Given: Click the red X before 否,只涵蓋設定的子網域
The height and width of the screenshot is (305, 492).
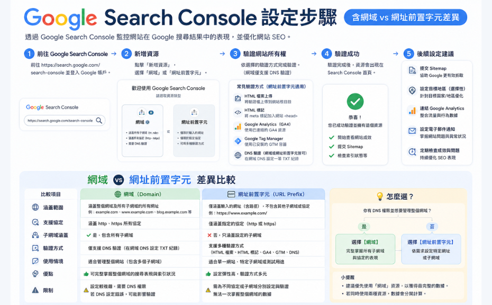Looking at the screenshot, I should pos(209,235).
